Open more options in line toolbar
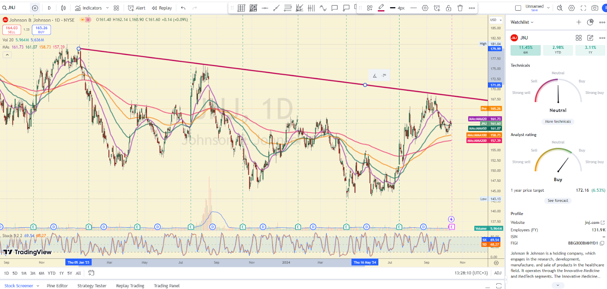The height and width of the screenshot is (289, 607). point(472,8)
